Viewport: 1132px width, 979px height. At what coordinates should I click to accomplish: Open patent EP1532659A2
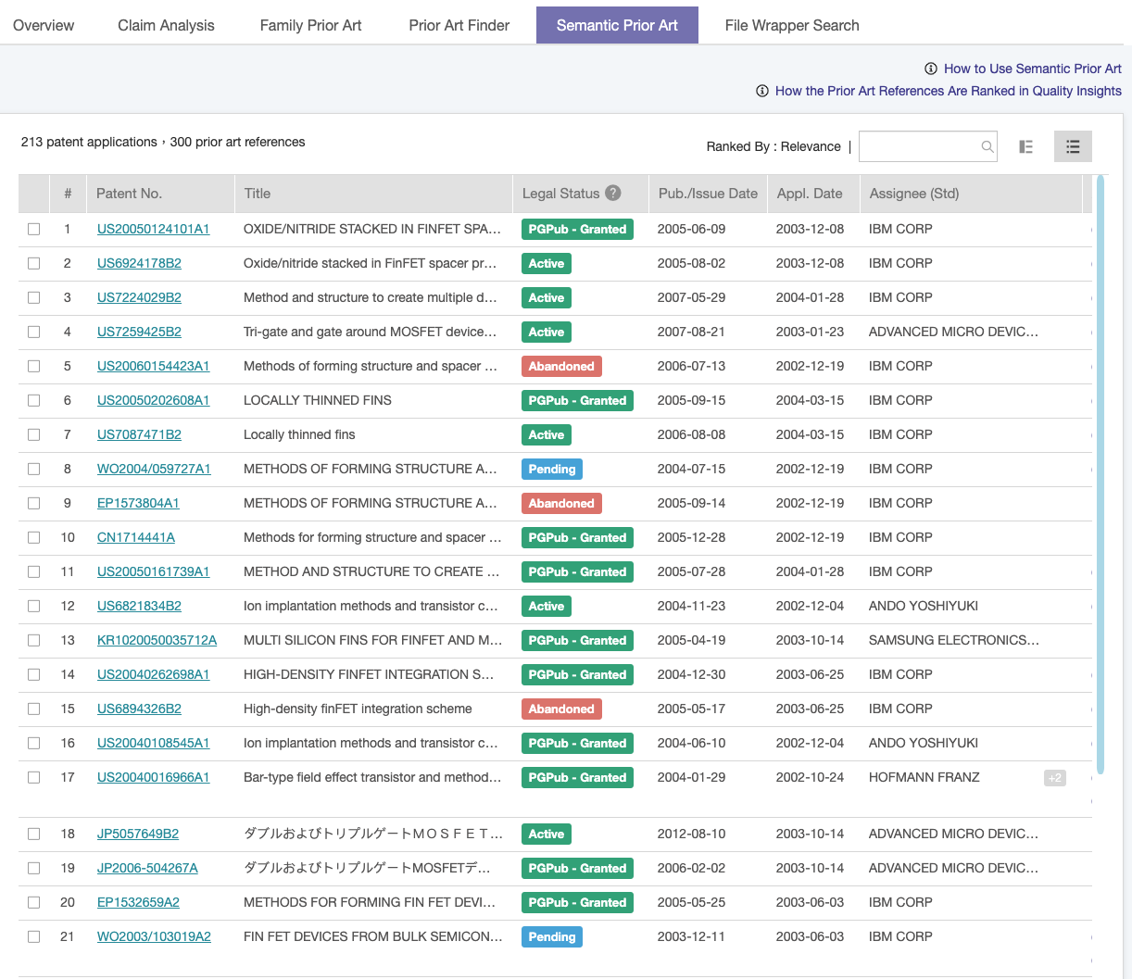[x=138, y=902]
